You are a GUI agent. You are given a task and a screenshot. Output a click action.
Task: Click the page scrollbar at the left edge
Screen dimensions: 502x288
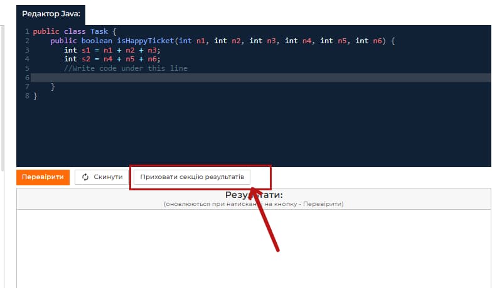pos(3,98)
